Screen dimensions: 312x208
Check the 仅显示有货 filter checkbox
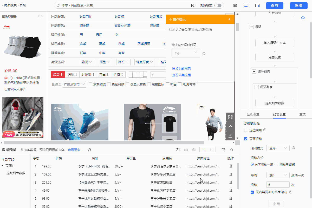point(127,84)
